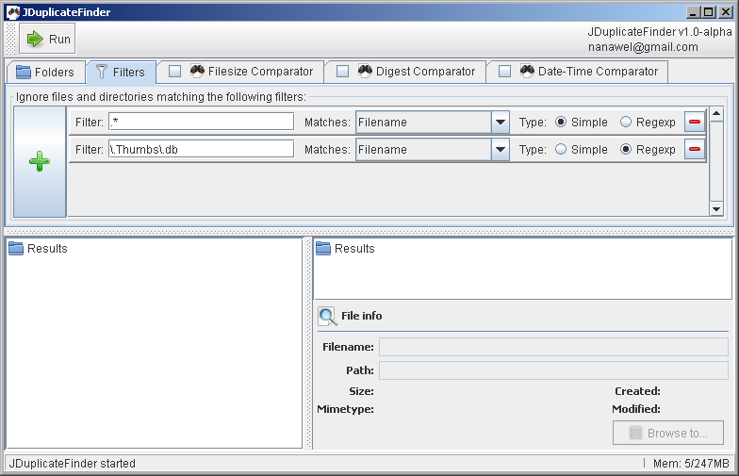The image size is (739, 476).
Task: Click the JDuplicateFinder started status text
Action: point(72,464)
